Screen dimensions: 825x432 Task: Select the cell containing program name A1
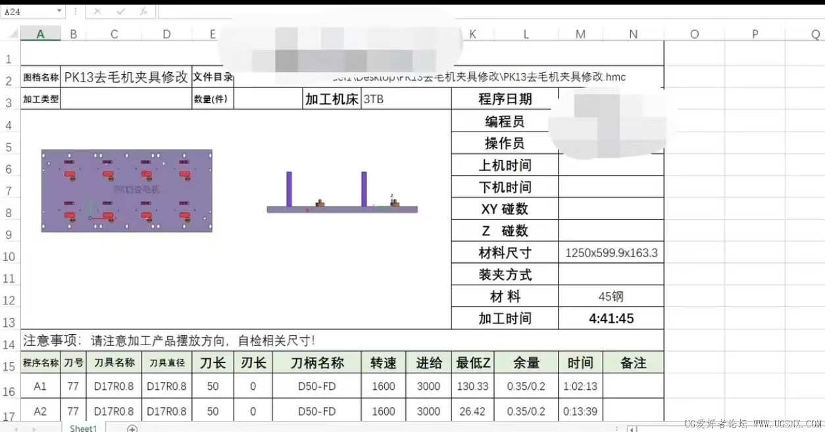(41, 387)
